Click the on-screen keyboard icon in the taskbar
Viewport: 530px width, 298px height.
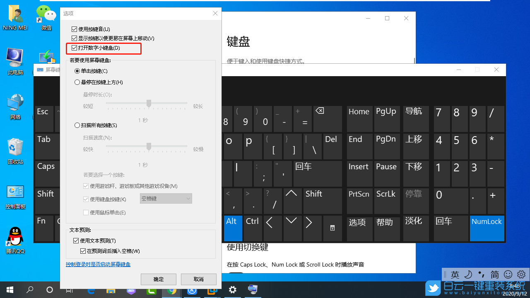pyautogui.click(x=253, y=290)
